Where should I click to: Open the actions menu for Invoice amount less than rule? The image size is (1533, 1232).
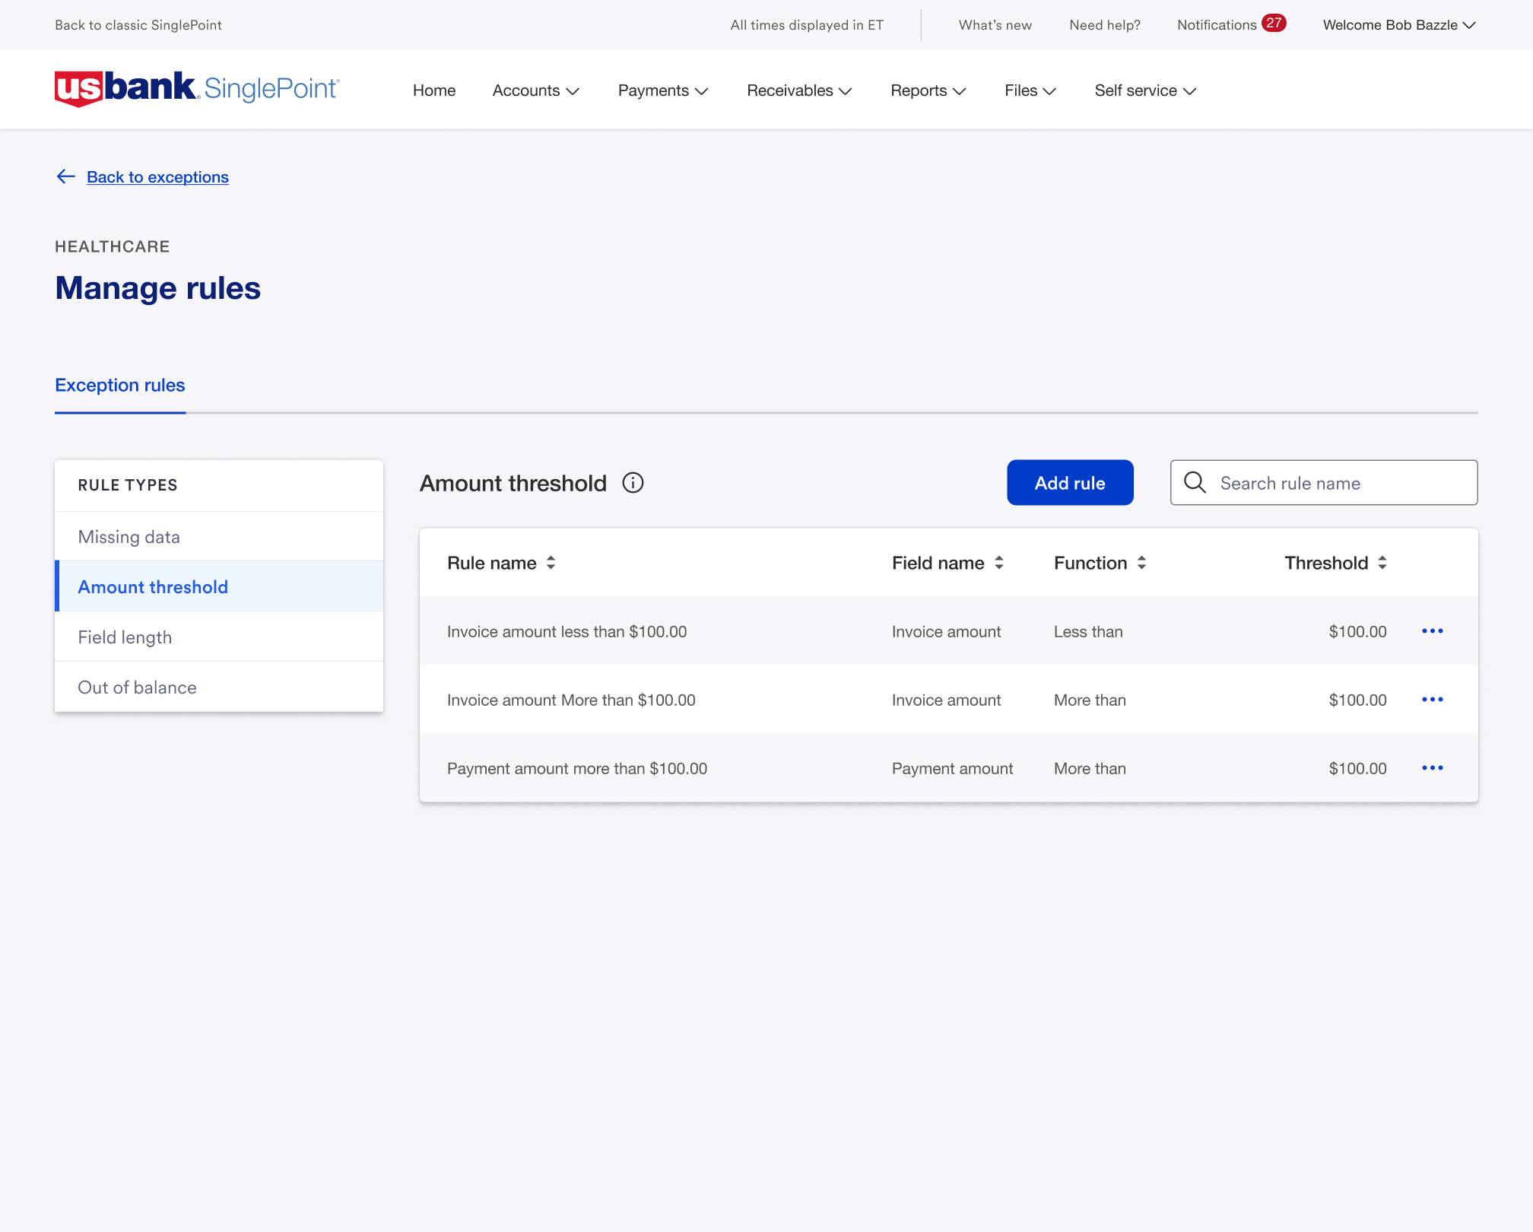(x=1433, y=630)
